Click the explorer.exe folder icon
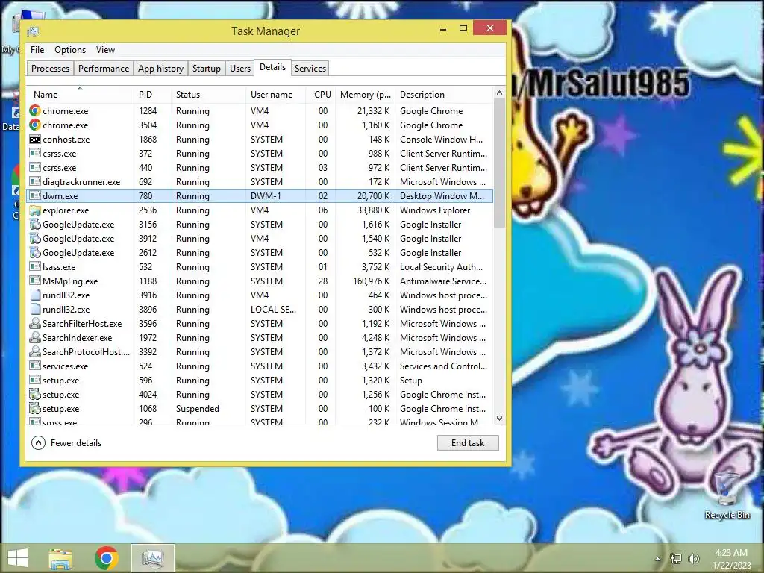The width and height of the screenshot is (764, 573). click(x=34, y=210)
